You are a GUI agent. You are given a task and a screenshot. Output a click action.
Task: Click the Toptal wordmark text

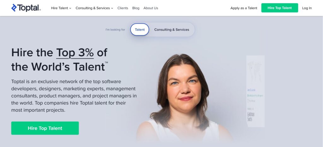pyautogui.click(x=29, y=8)
